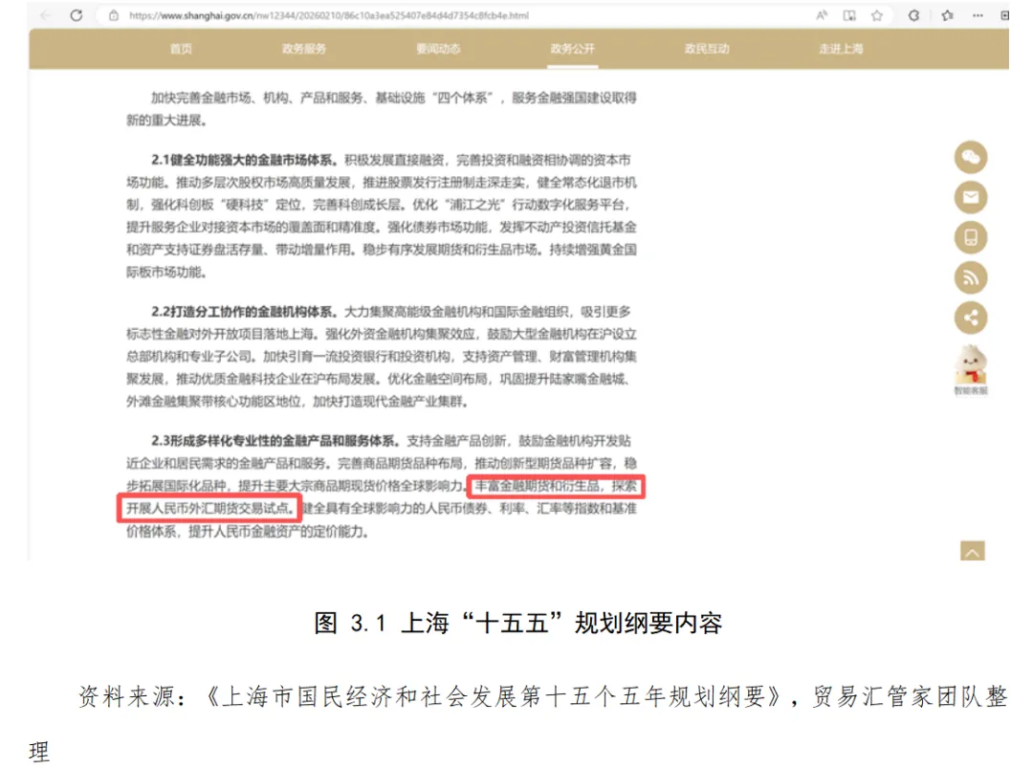Select the mobile version icon in the sidebar

971,236
